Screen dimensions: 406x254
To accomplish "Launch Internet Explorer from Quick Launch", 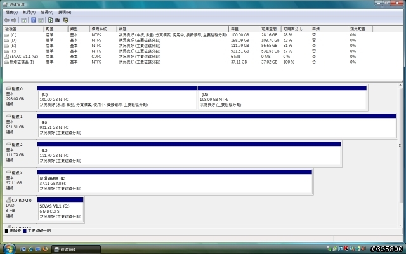I will click(x=30, y=250).
